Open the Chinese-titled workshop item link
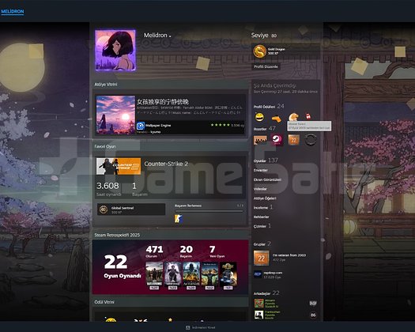Viewport: 415px width, 332px height. click(x=163, y=101)
